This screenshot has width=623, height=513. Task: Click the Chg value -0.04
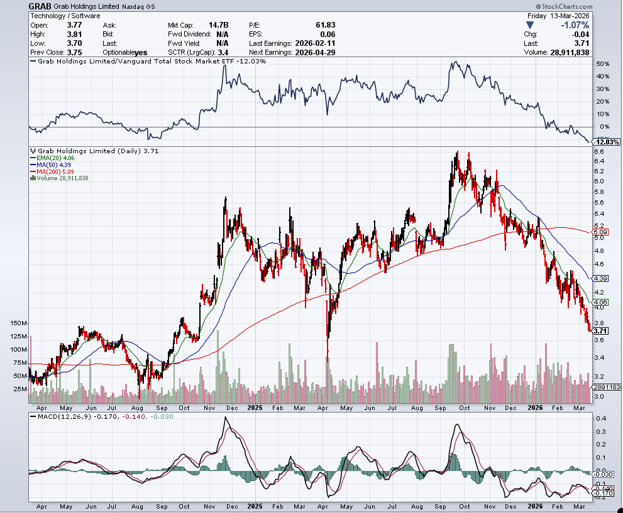[580, 34]
